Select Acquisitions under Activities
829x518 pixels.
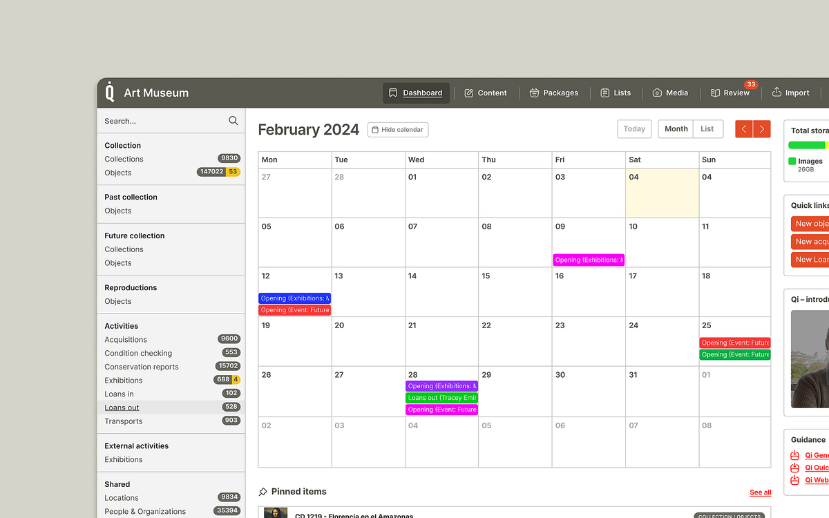pos(126,339)
